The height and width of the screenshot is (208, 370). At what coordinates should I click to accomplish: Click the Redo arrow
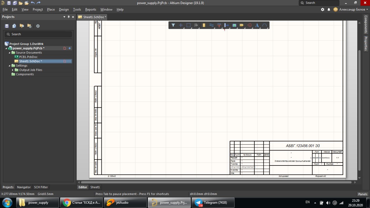pyautogui.click(x=38, y=3)
